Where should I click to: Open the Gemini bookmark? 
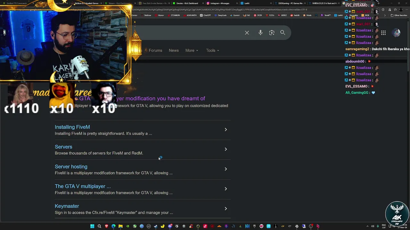[x=235, y=15]
